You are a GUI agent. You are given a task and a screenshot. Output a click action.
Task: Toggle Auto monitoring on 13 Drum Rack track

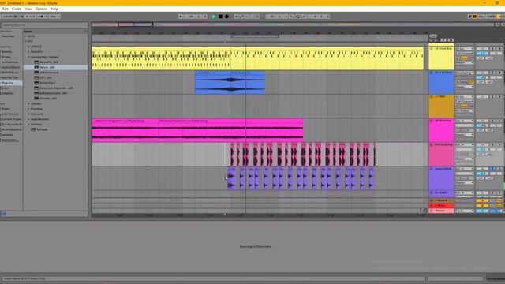point(464,58)
